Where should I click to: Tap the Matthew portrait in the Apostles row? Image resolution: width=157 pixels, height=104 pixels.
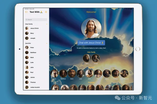click(x=63, y=74)
